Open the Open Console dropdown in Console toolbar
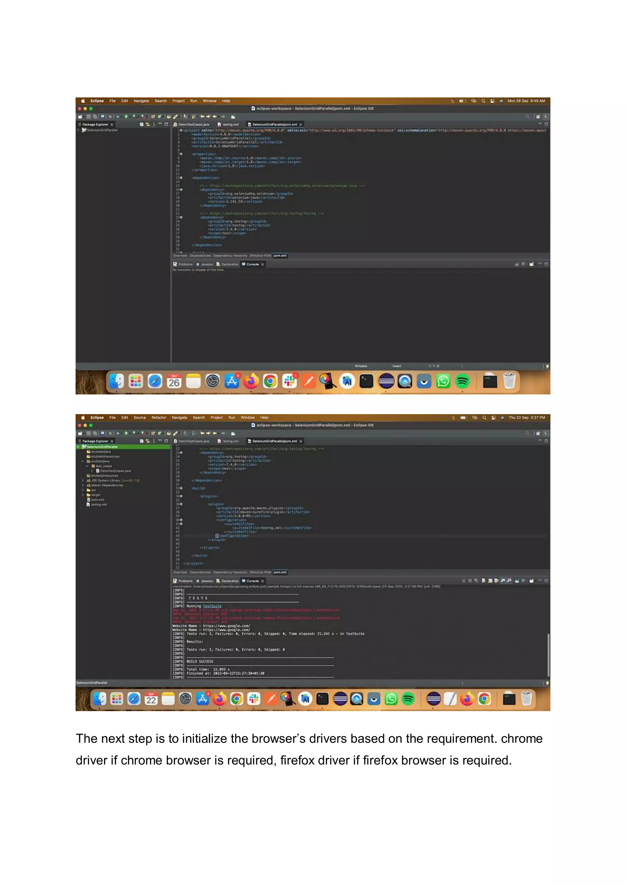 [x=535, y=581]
